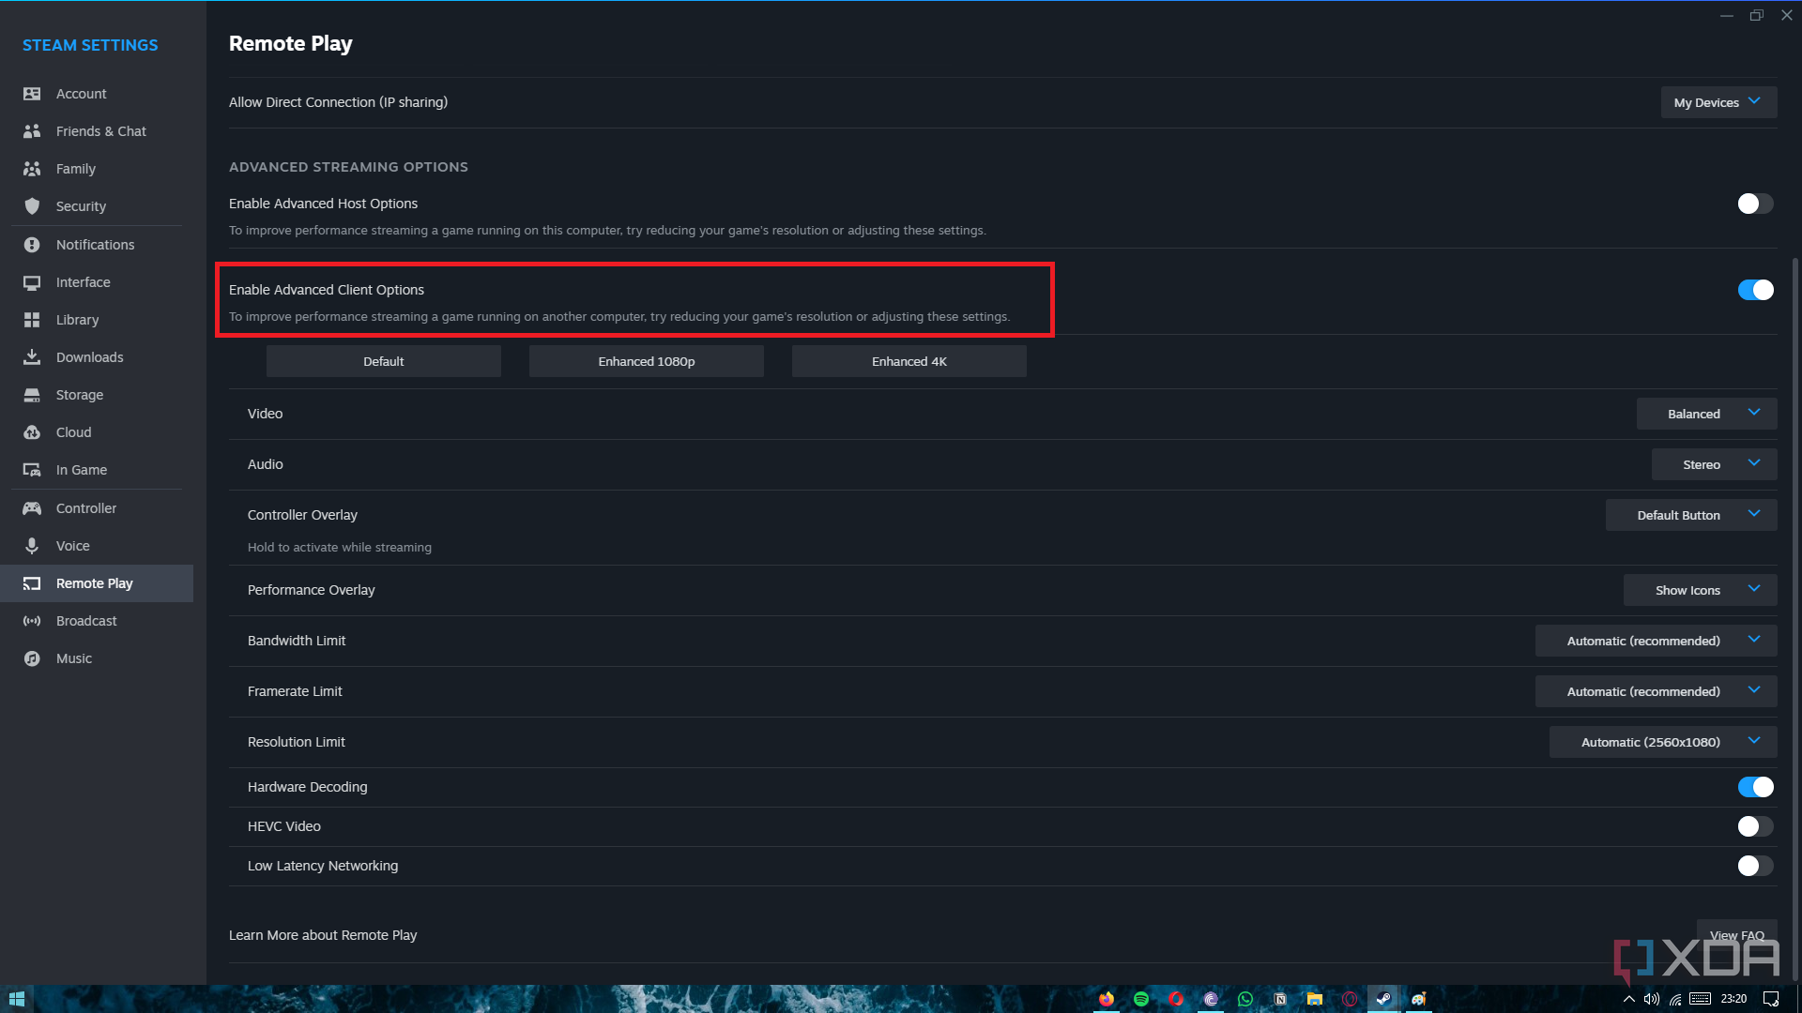Click the View FAQ button
Image resolution: width=1802 pixels, height=1013 pixels.
coord(1736,935)
